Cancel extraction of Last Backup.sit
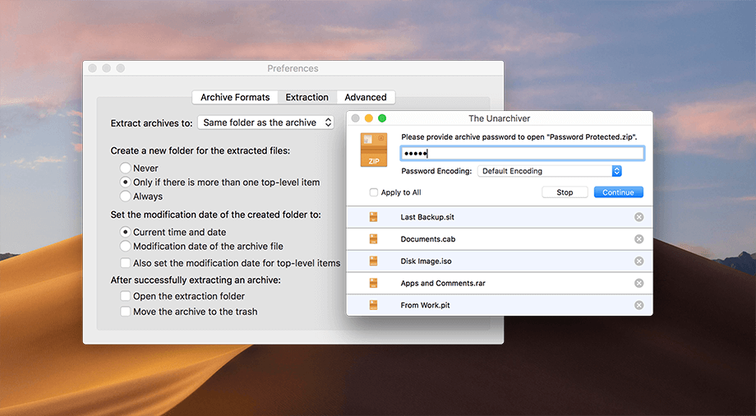The height and width of the screenshot is (416, 756). tap(638, 217)
